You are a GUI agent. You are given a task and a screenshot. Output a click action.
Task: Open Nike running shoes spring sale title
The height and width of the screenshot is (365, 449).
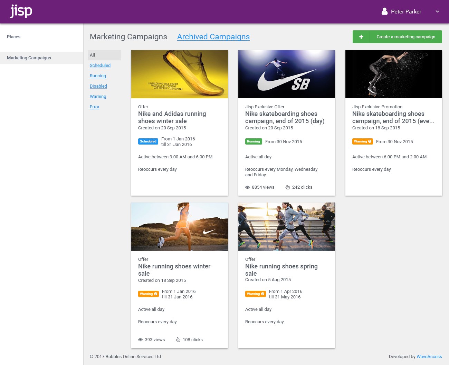pyautogui.click(x=281, y=270)
